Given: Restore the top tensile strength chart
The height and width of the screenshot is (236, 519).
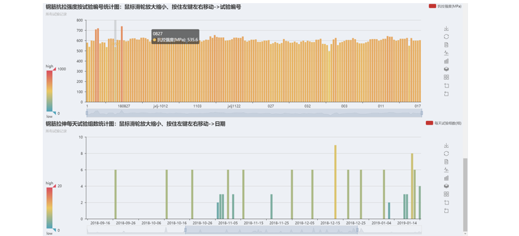Looking at the screenshot, I should 446,37.
